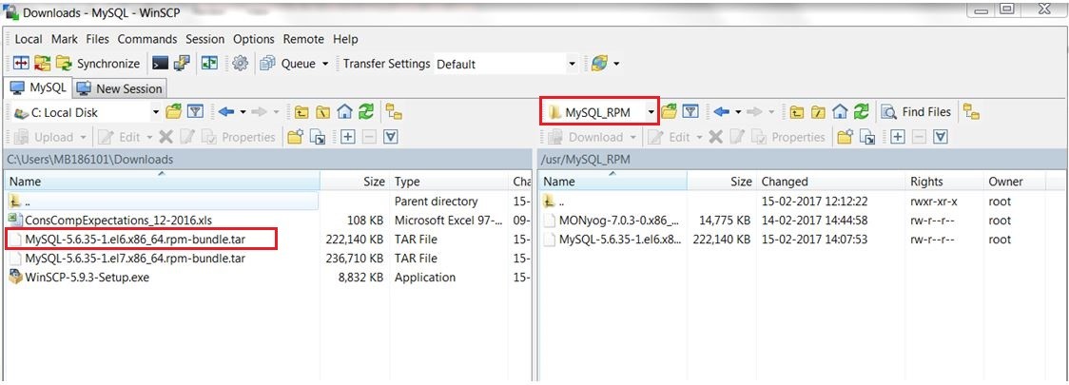Screen dimensions: 1069x385
Task: Create new folder in remote panel
Action: coord(845,137)
